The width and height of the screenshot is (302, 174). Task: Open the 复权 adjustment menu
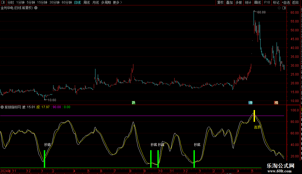(220, 2)
